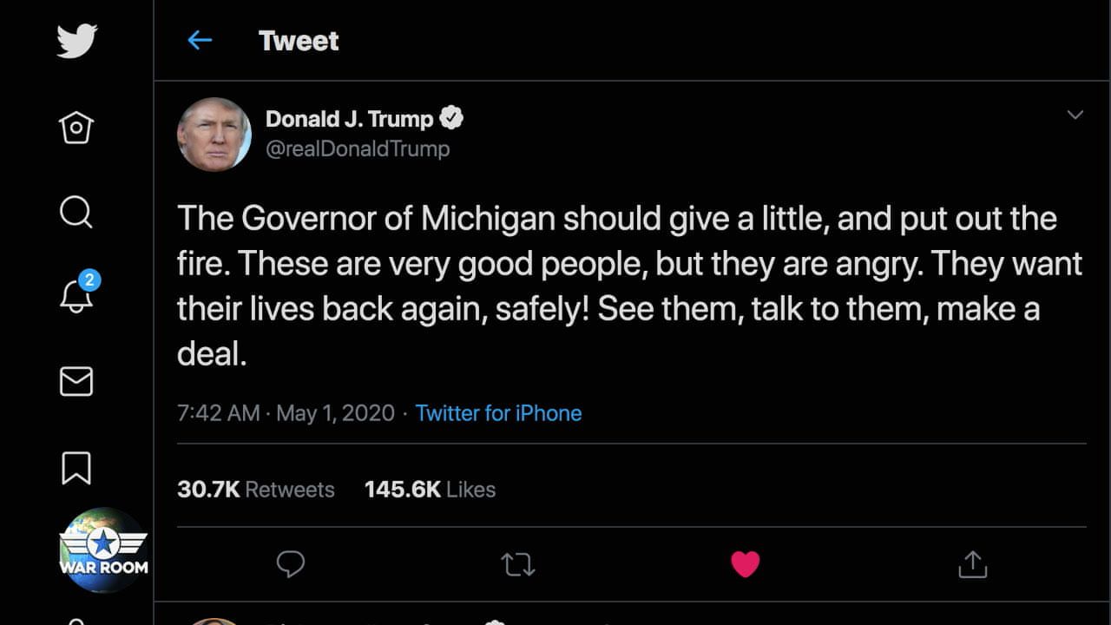The height and width of the screenshot is (625, 1111).
Task: Go to Home via house icon
Action: 76,128
